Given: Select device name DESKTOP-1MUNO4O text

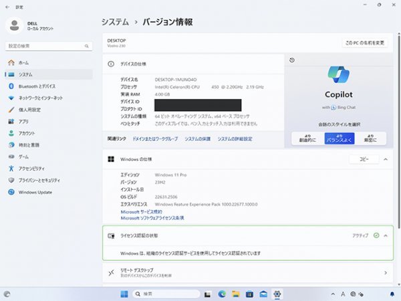Looking at the screenshot, I should pos(176,80).
